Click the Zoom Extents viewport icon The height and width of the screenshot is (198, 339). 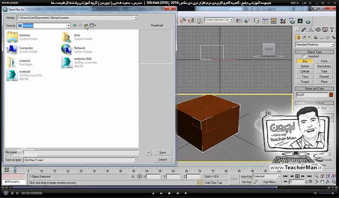point(328,176)
